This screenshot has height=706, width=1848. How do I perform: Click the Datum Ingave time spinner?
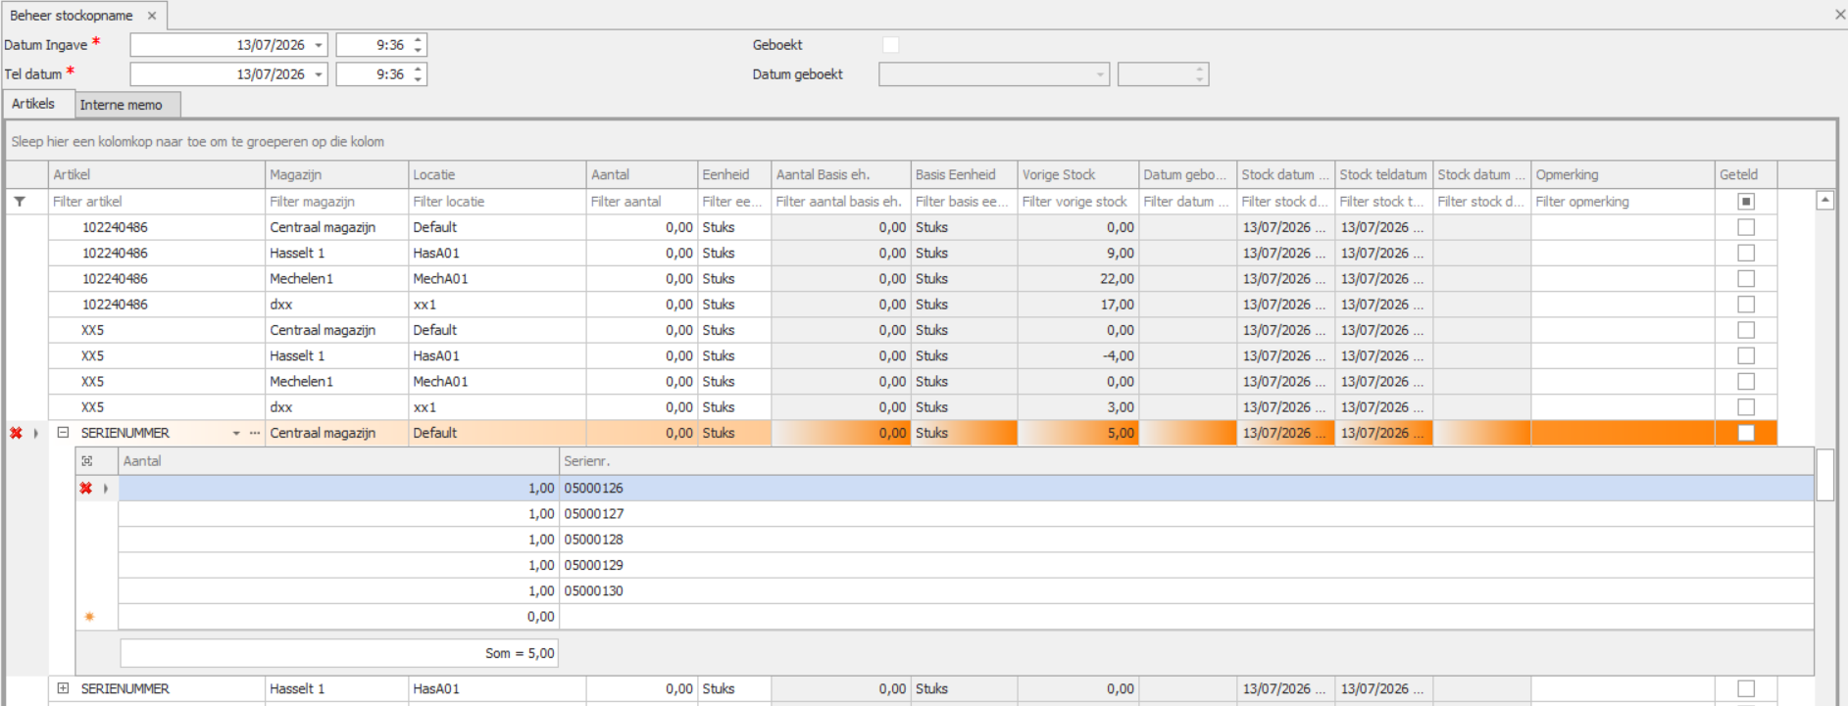(419, 45)
